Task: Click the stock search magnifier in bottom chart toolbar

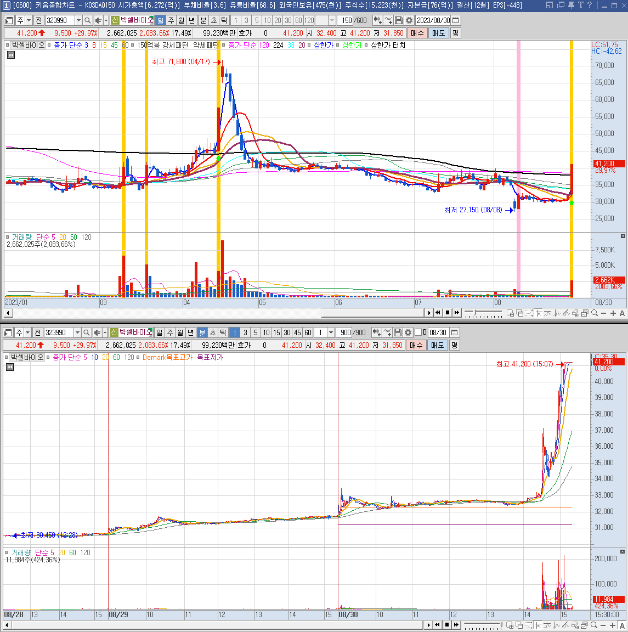Action: [86, 332]
